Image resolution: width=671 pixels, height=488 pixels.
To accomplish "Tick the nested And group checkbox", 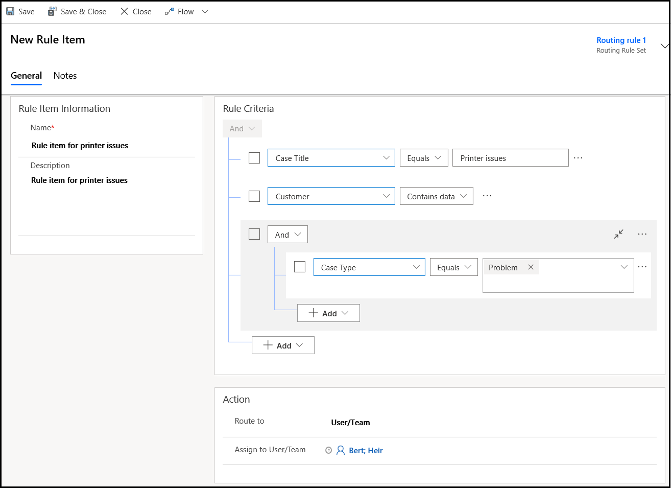I will click(254, 234).
